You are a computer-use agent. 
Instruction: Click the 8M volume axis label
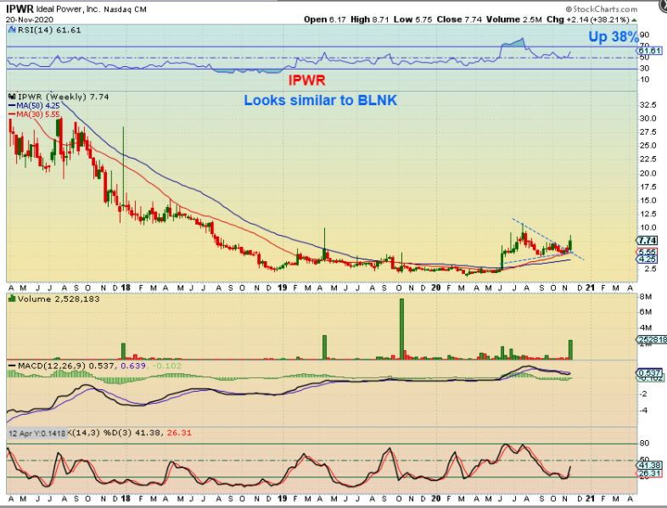tap(646, 297)
